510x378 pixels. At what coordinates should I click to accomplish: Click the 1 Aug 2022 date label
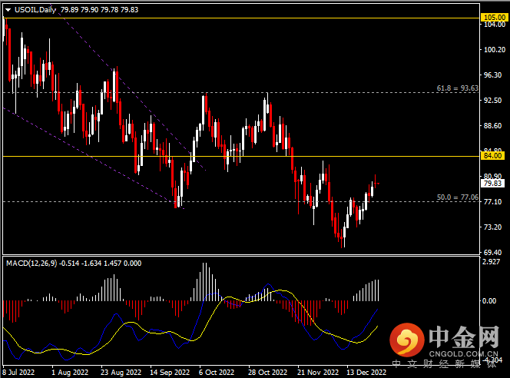(x=68, y=372)
